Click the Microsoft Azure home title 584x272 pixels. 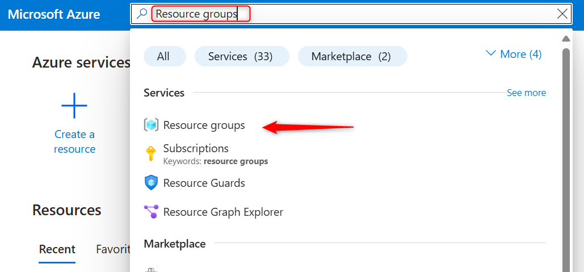(53, 14)
